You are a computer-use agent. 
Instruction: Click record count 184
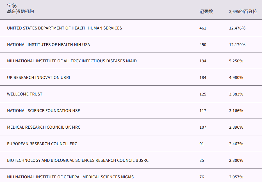(203, 78)
